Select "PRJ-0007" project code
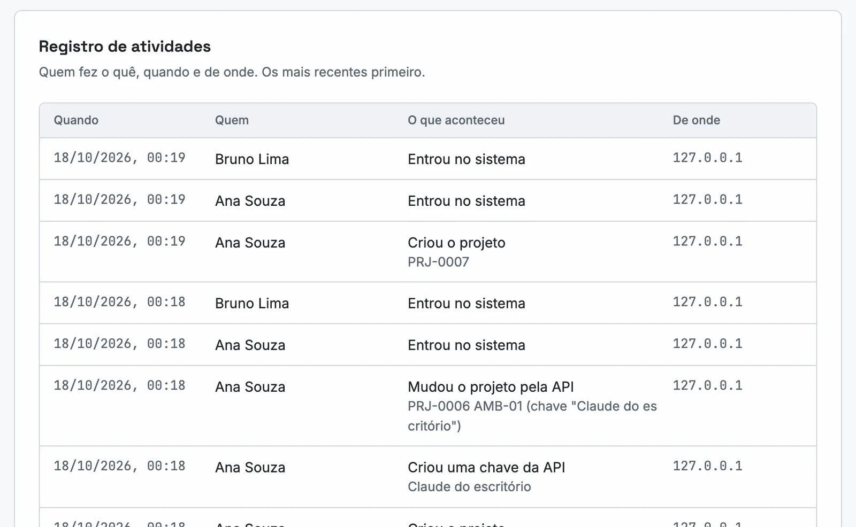Image resolution: width=856 pixels, height=527 pixels. point(438,262)
